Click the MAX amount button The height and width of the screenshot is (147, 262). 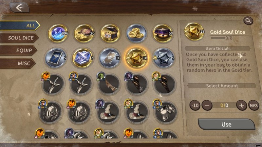[x=253, y=105]
